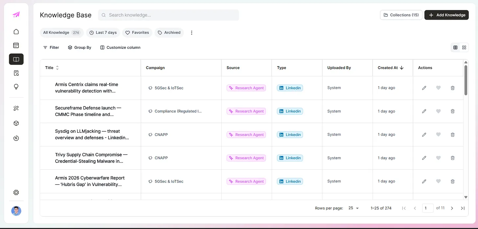Click the table scrollbar down arrow
Screen dimensions: 478x229
(466, 197)
